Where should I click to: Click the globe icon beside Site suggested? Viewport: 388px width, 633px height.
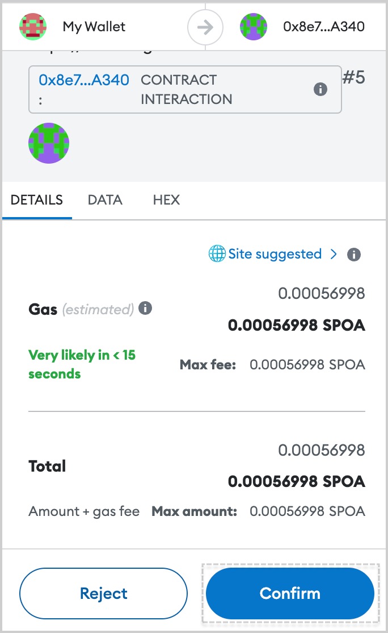[217, 253]
